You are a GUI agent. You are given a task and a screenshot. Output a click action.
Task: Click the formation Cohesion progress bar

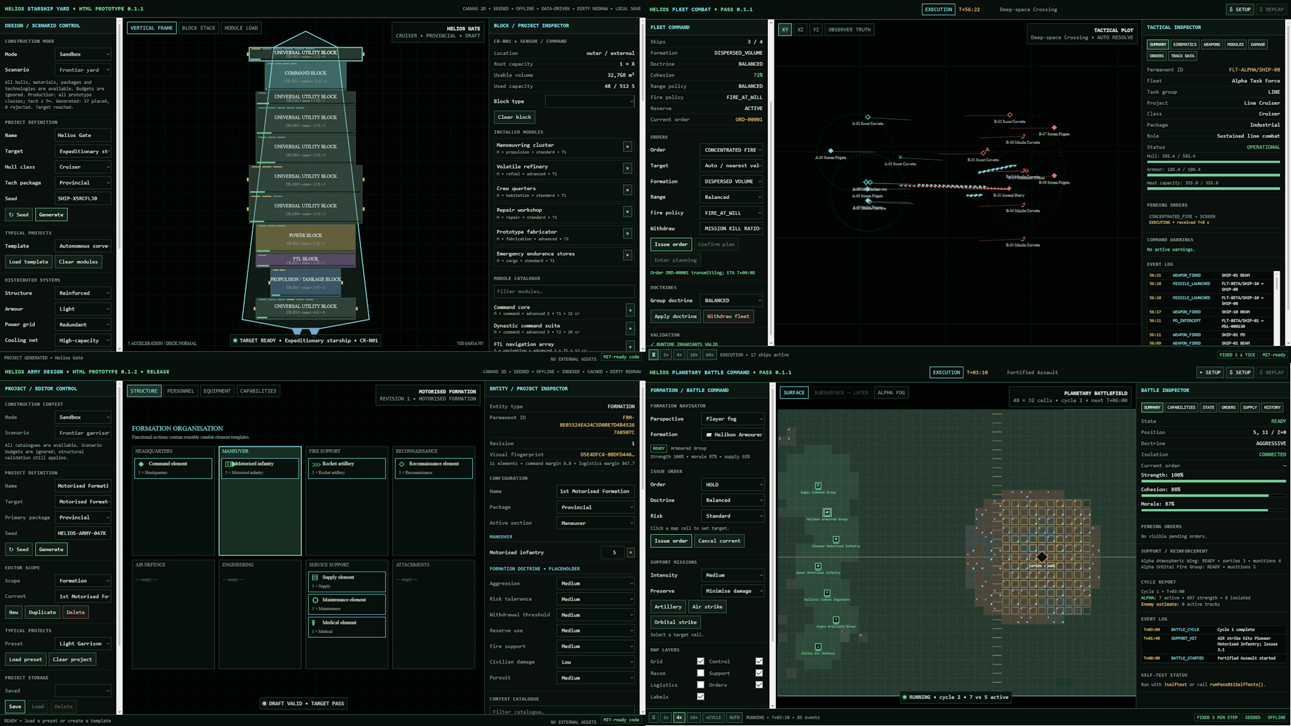[x=1213, y=495]
